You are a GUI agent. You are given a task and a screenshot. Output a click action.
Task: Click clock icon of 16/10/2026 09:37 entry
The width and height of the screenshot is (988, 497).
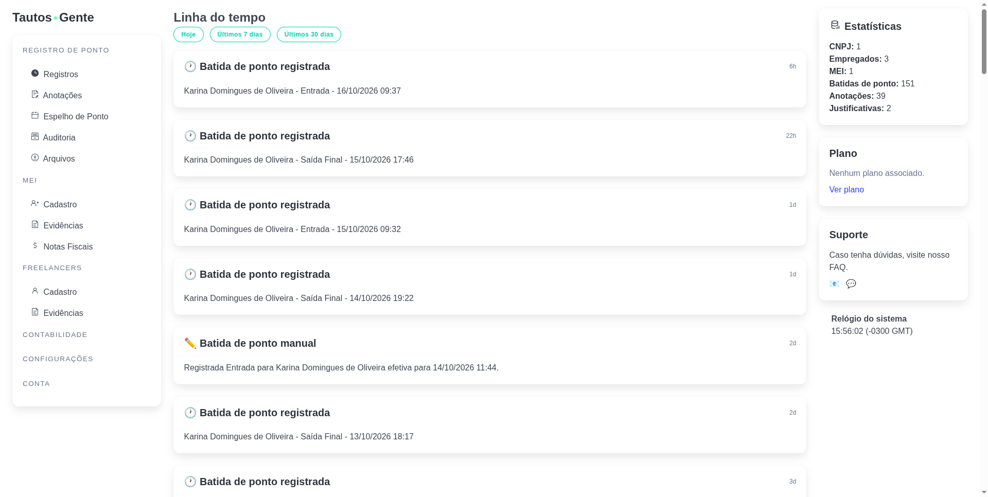click(x=190, y=66)
